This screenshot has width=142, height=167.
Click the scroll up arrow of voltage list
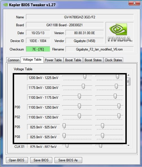pos(128,75)
